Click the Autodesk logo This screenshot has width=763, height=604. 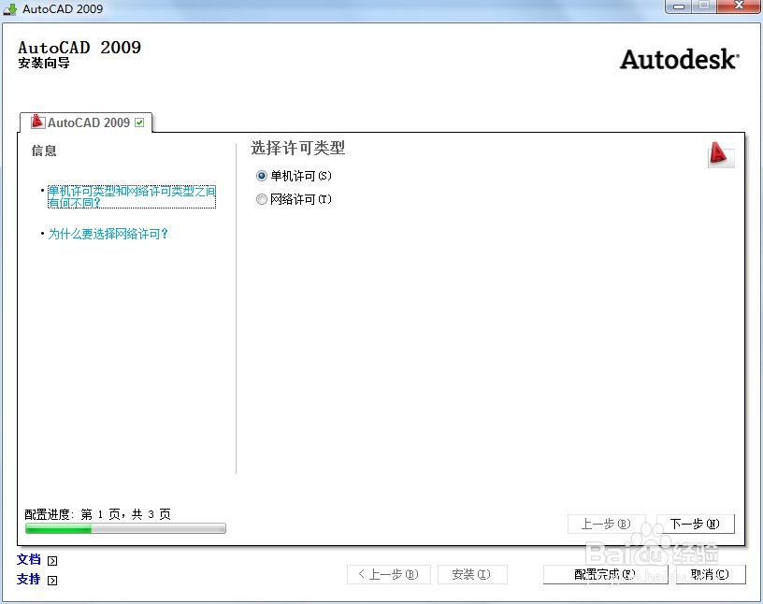[x=679, y=60]
